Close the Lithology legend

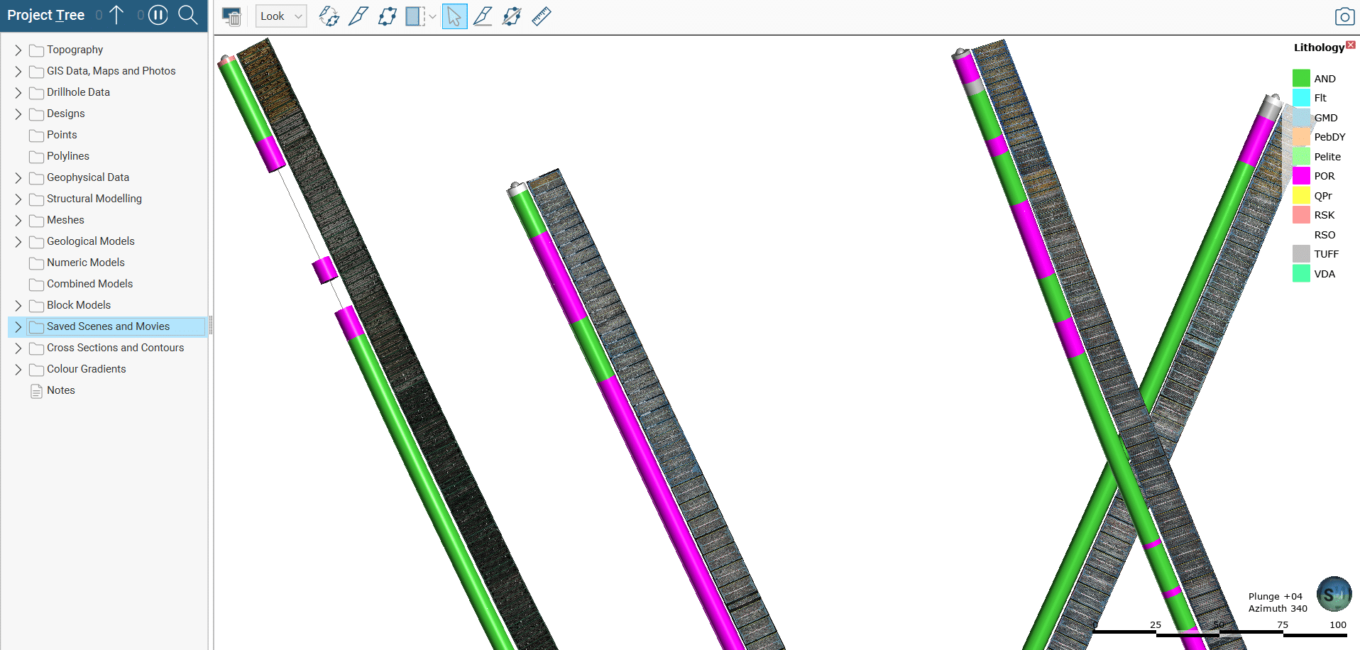1351,45
